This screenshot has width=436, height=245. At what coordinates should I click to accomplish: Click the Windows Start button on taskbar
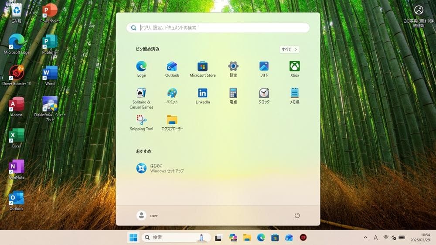point(133,238)
